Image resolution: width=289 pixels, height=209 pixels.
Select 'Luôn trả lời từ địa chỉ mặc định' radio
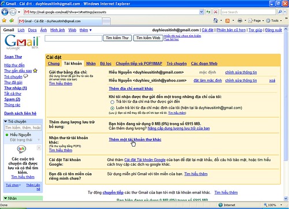[112, 108]
